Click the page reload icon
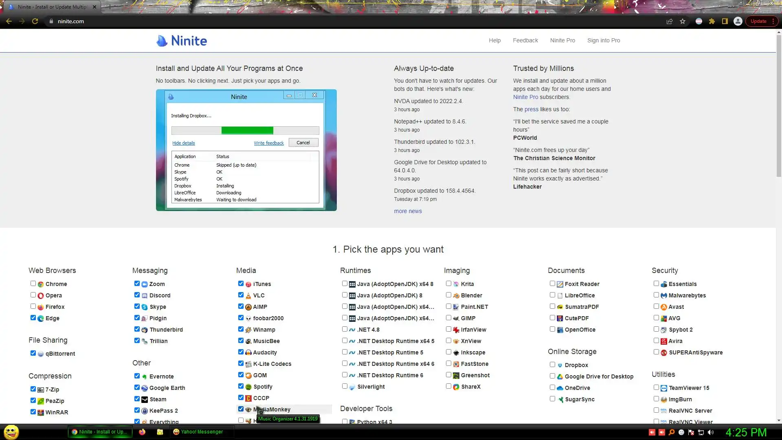The image size is (782, 440). (x=35, y=21)
